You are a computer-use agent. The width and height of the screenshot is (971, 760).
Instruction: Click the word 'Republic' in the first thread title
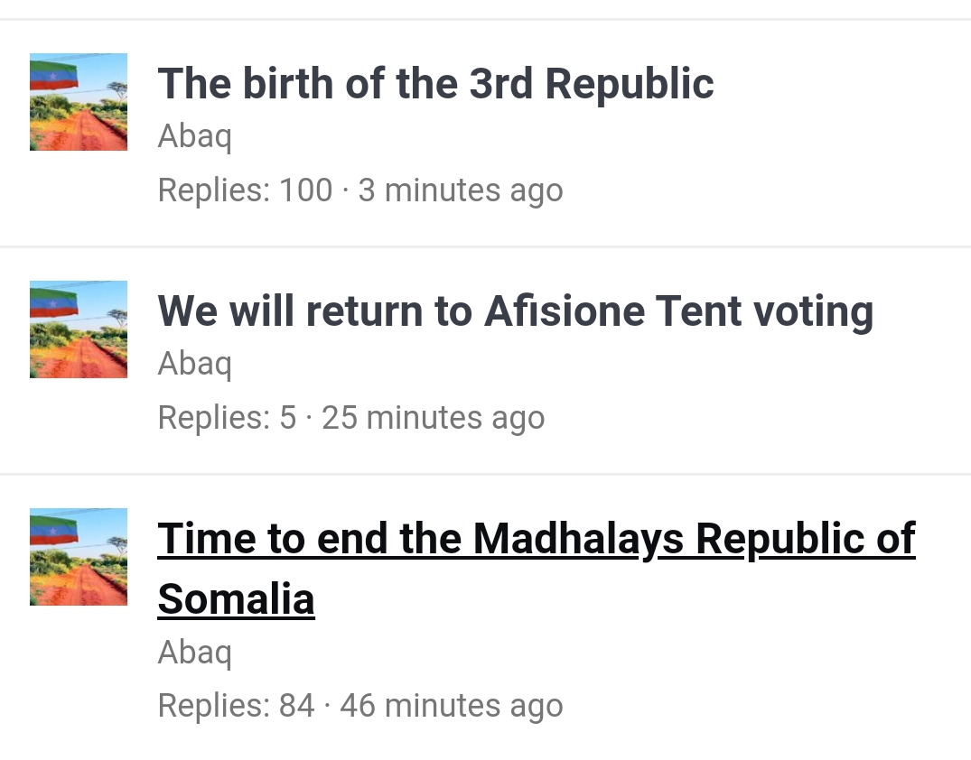point(630,84)
